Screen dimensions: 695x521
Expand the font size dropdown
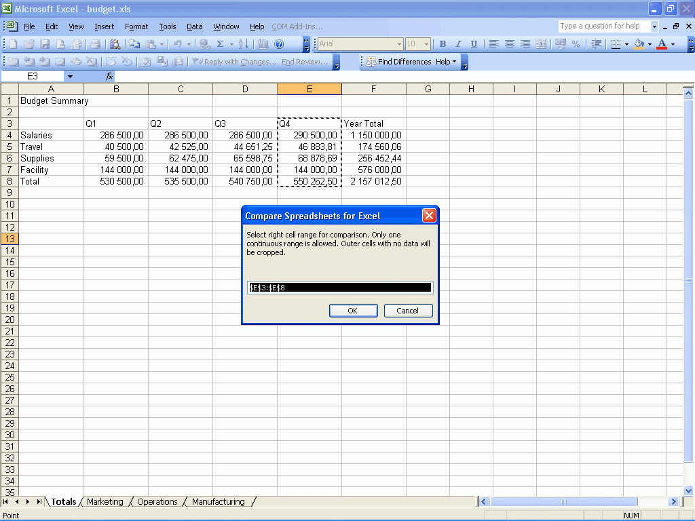click(426, 43)
